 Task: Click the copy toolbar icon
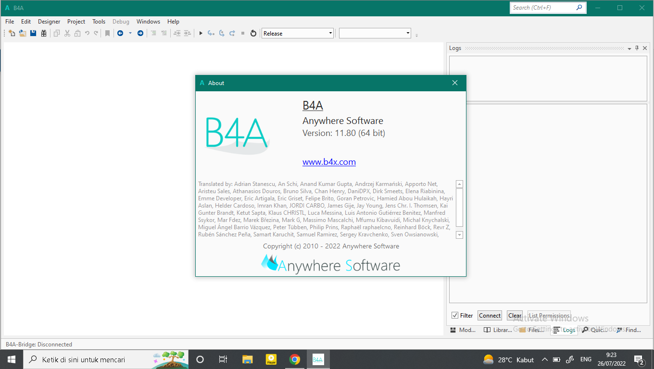coord(57,33)
